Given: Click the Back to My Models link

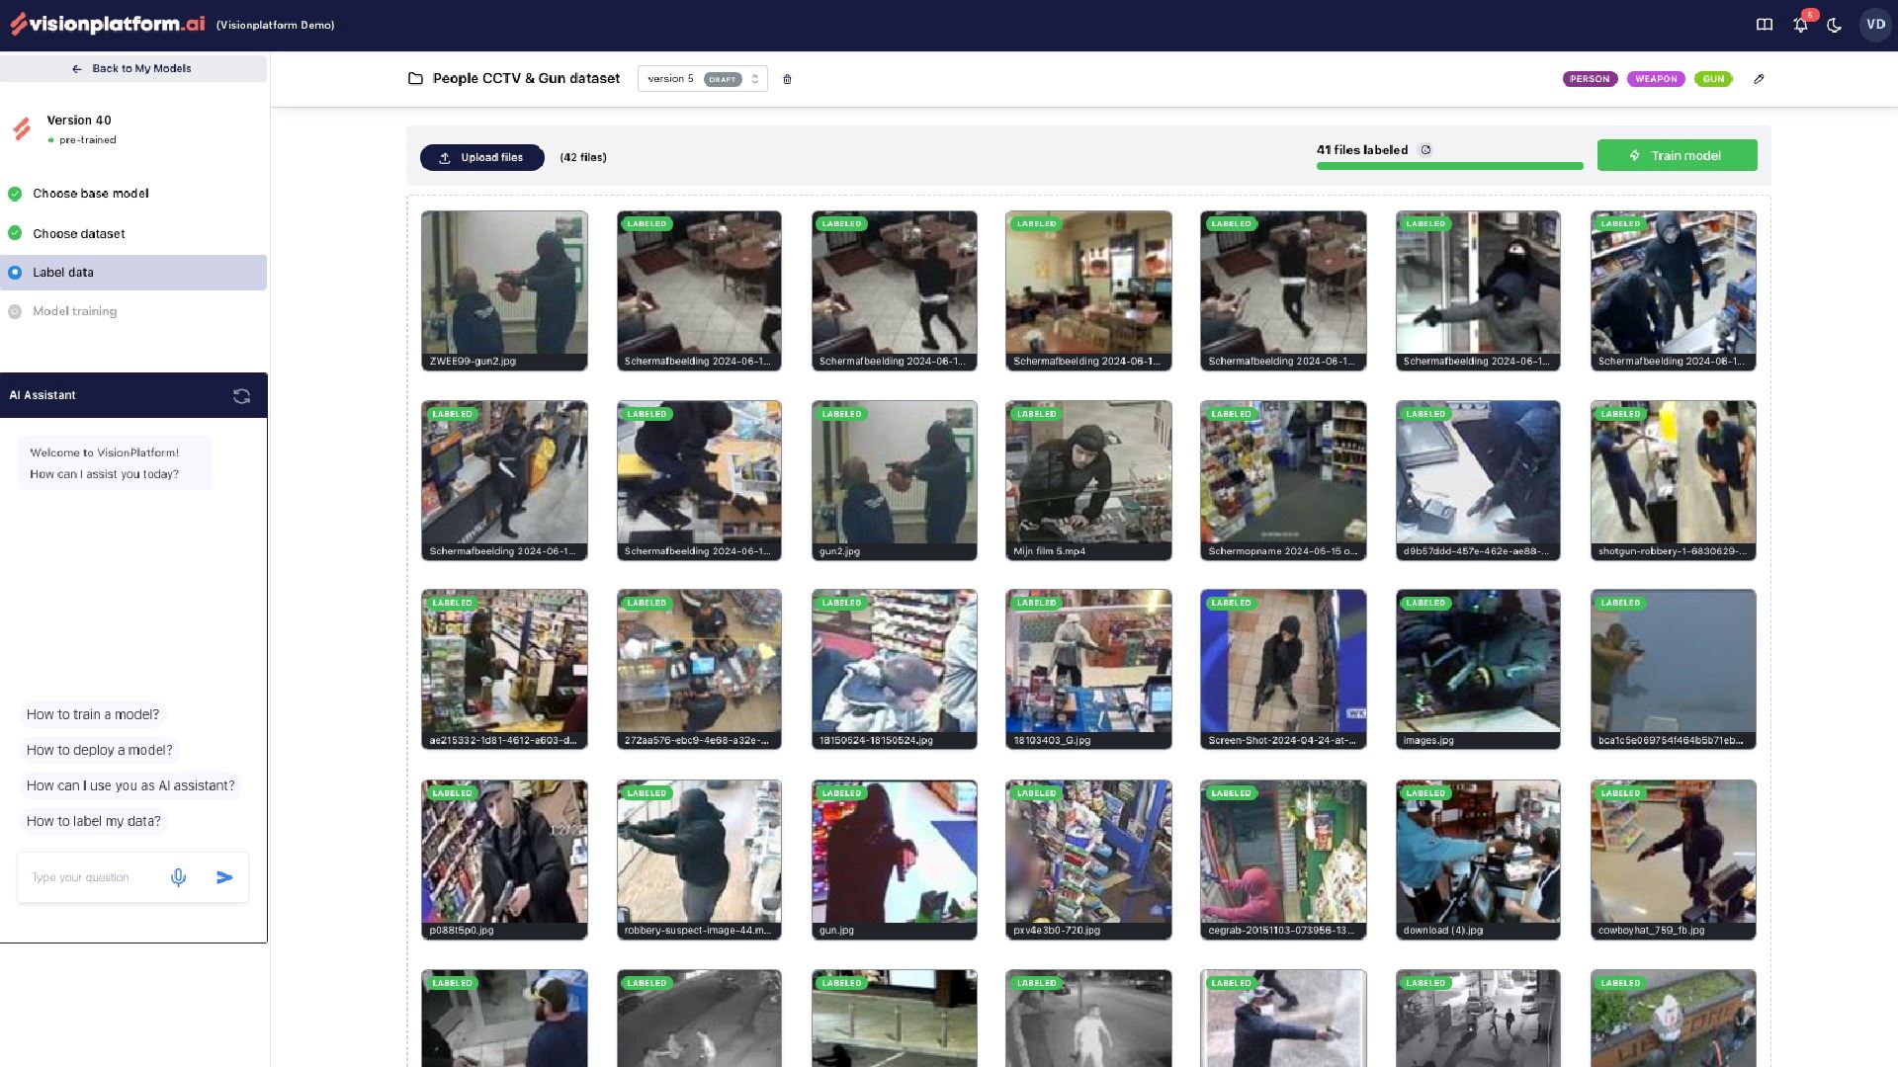Looking at the screenshot, I should (133, 68).
